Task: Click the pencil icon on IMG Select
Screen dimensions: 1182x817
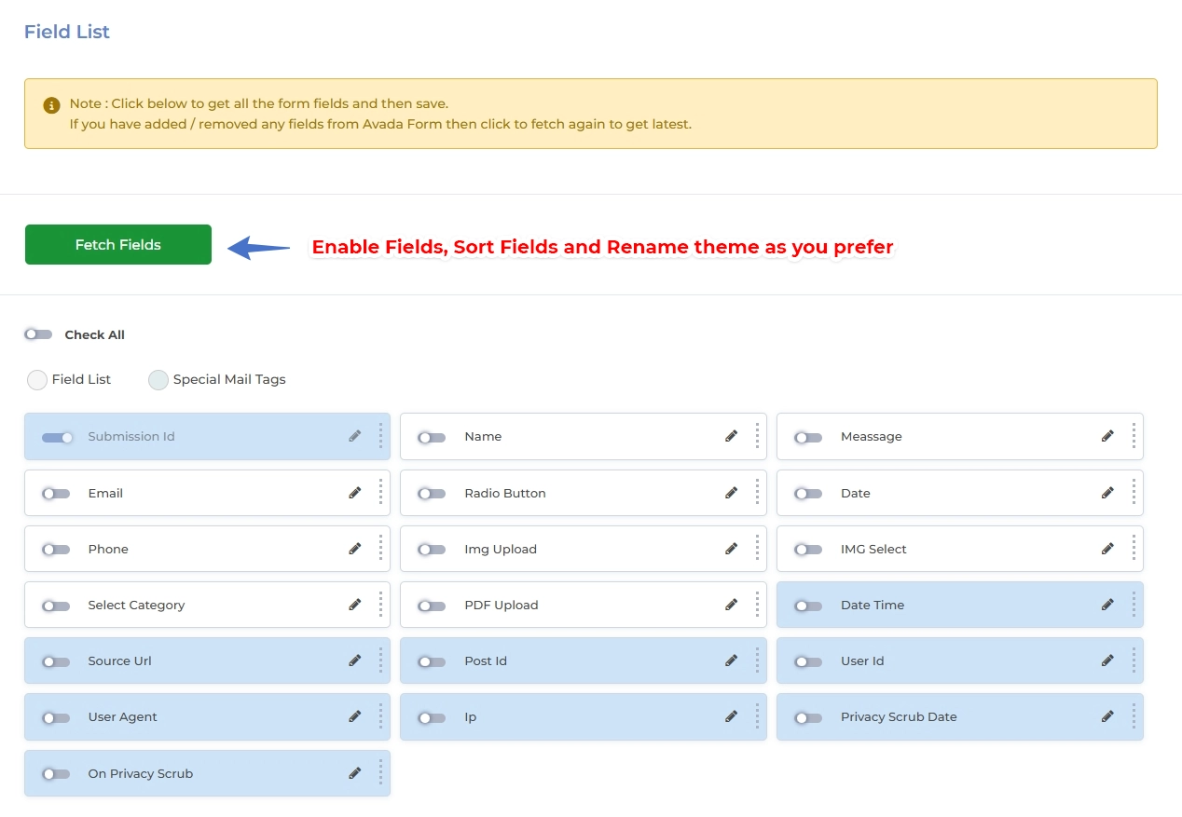Action: click(1107, 549)
